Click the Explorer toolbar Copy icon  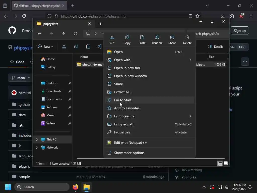(76, 47)
